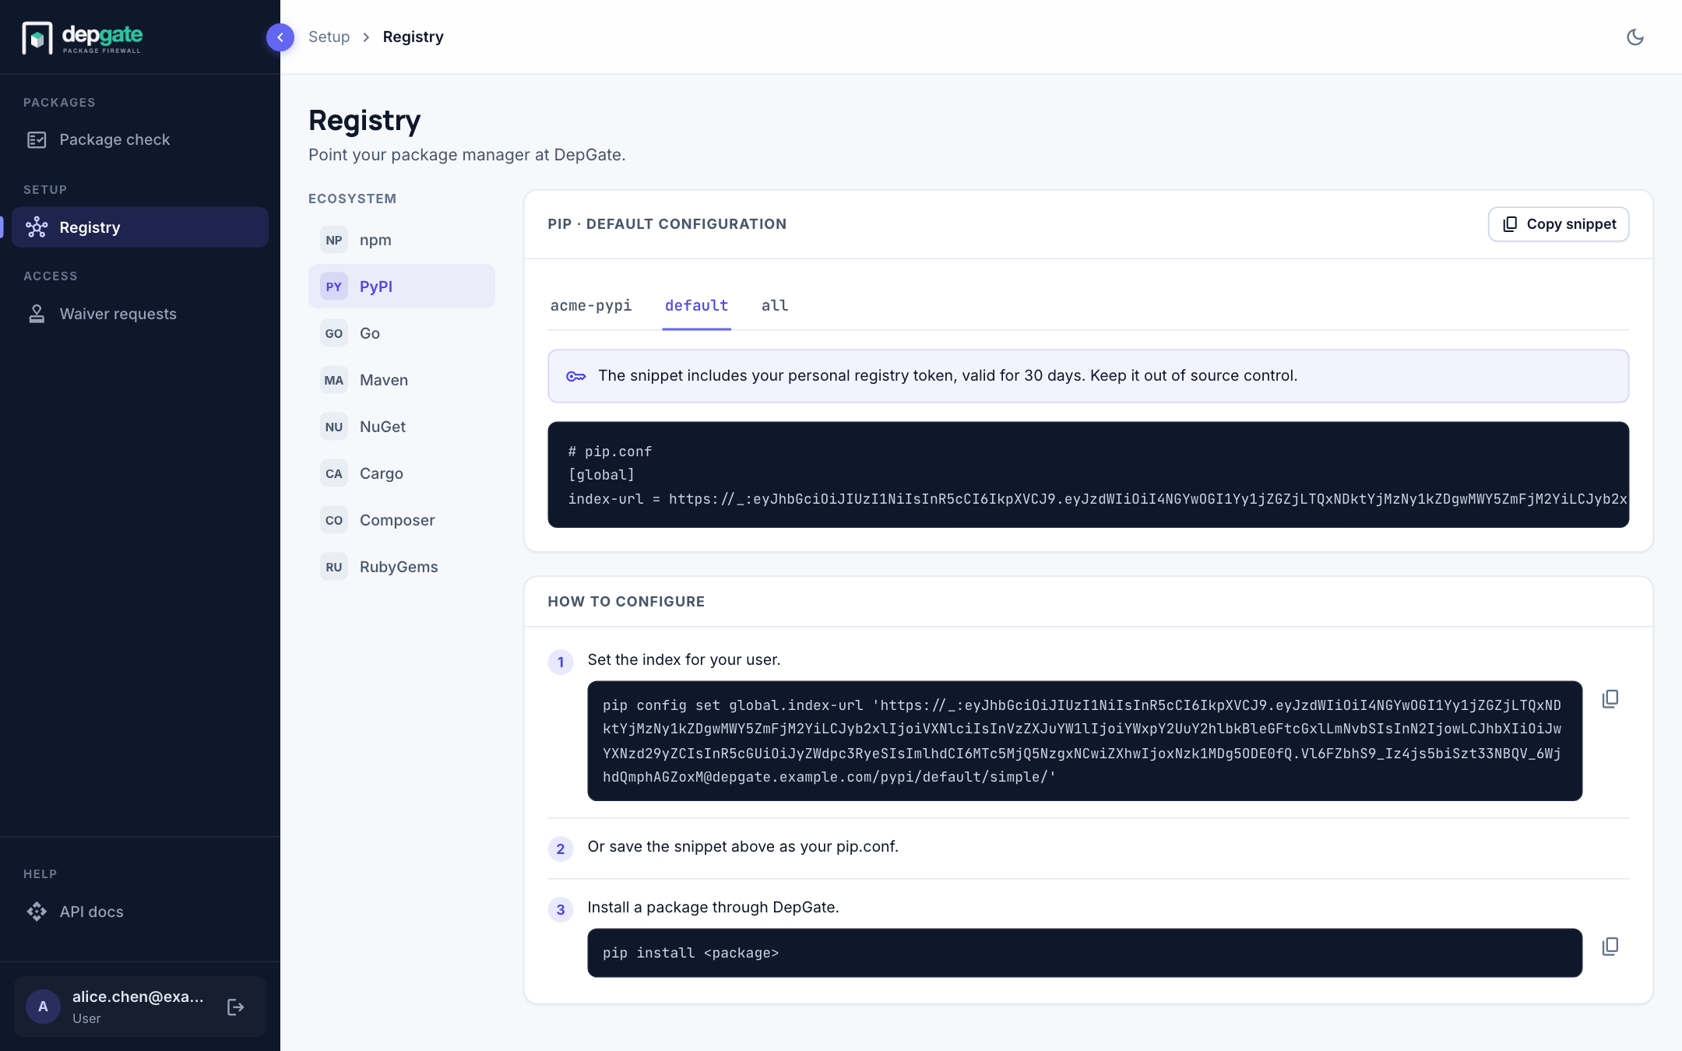Click the CA badge icon
Screen dimensions: 1682x1051
coord(334,473)
